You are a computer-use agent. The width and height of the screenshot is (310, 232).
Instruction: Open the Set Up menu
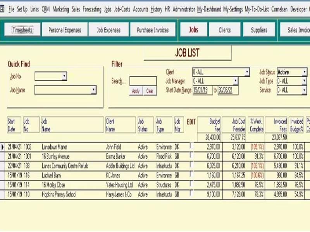coord(22,9)
